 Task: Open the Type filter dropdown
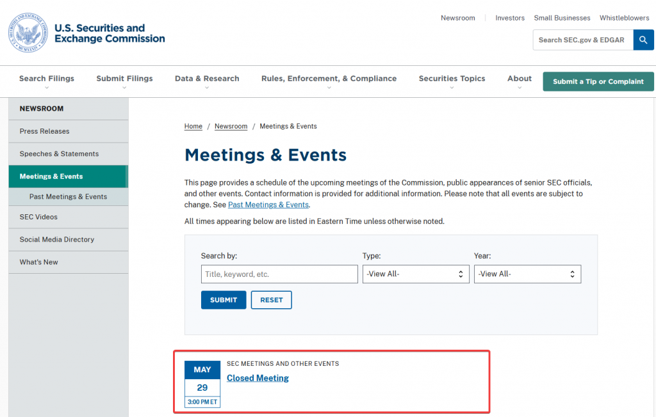point(416,274)
